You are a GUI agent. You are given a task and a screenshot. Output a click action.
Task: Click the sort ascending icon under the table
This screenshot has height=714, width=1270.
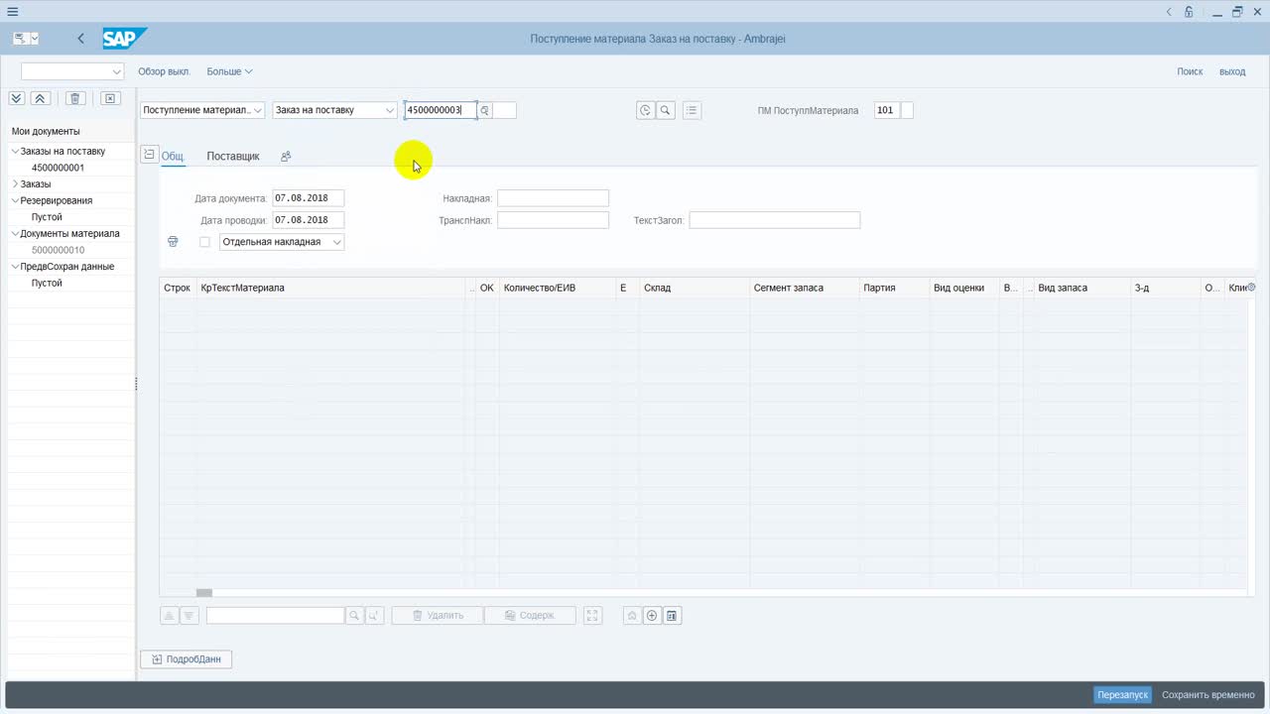tap(169, 616)
